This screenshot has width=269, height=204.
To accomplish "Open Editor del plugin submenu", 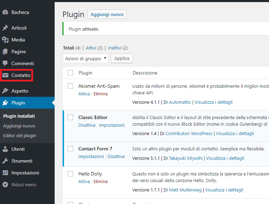I will click(x=19, y=136).
